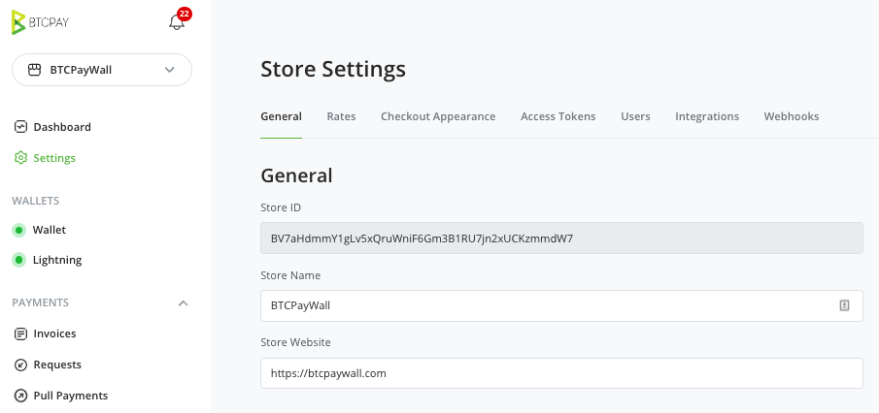Click the green Lightning status indicator
879x413 pixels.
click(19, 260)
